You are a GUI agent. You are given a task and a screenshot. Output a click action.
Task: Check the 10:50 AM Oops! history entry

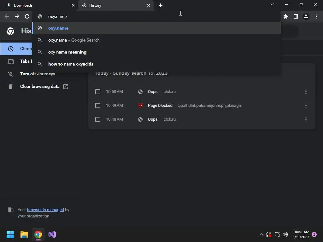(98, 92)
